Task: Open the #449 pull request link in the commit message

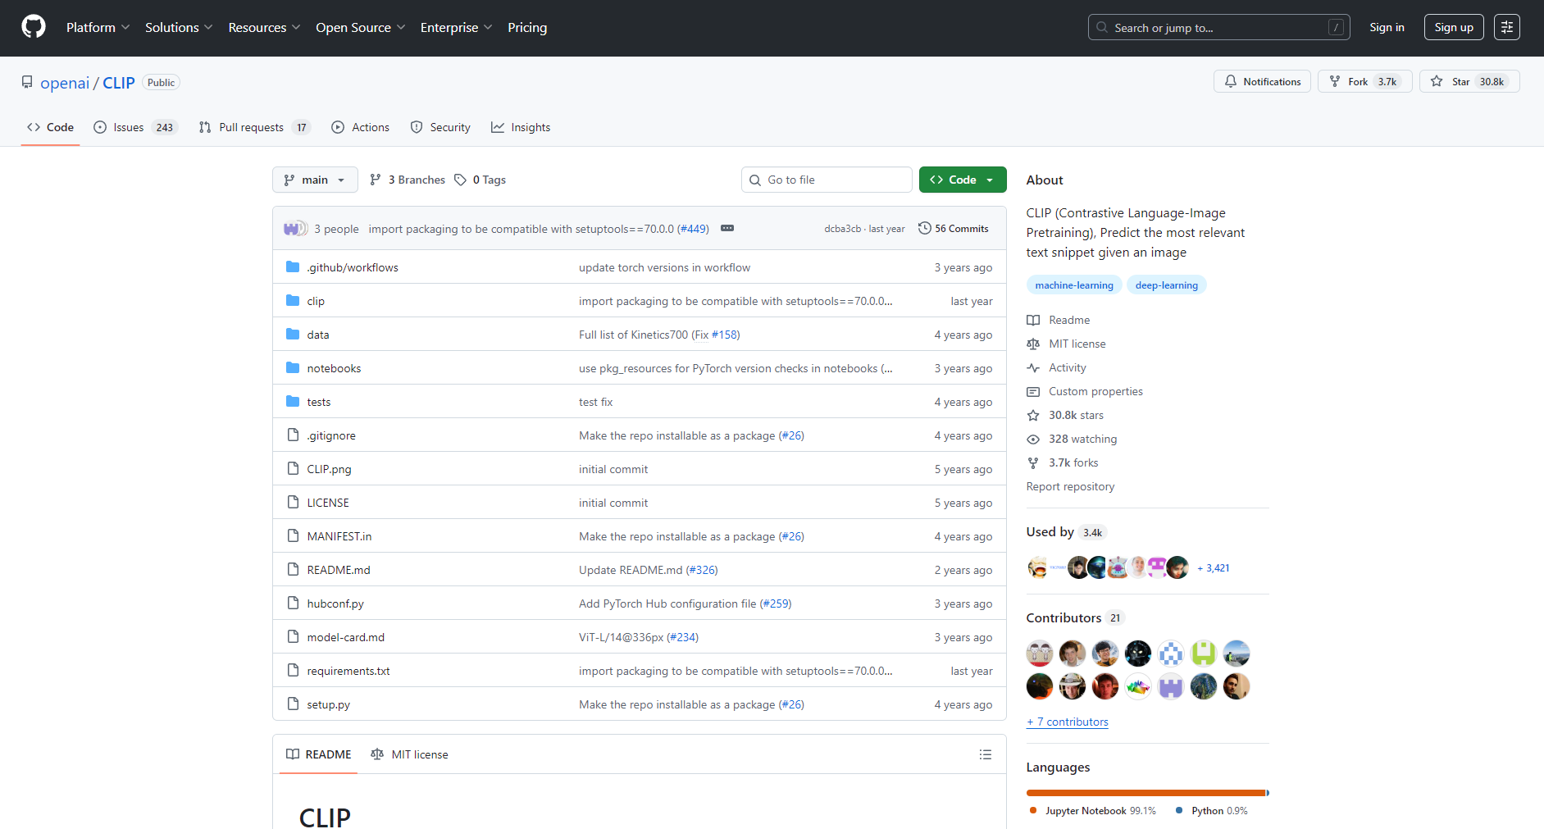Action: (693, 229)
